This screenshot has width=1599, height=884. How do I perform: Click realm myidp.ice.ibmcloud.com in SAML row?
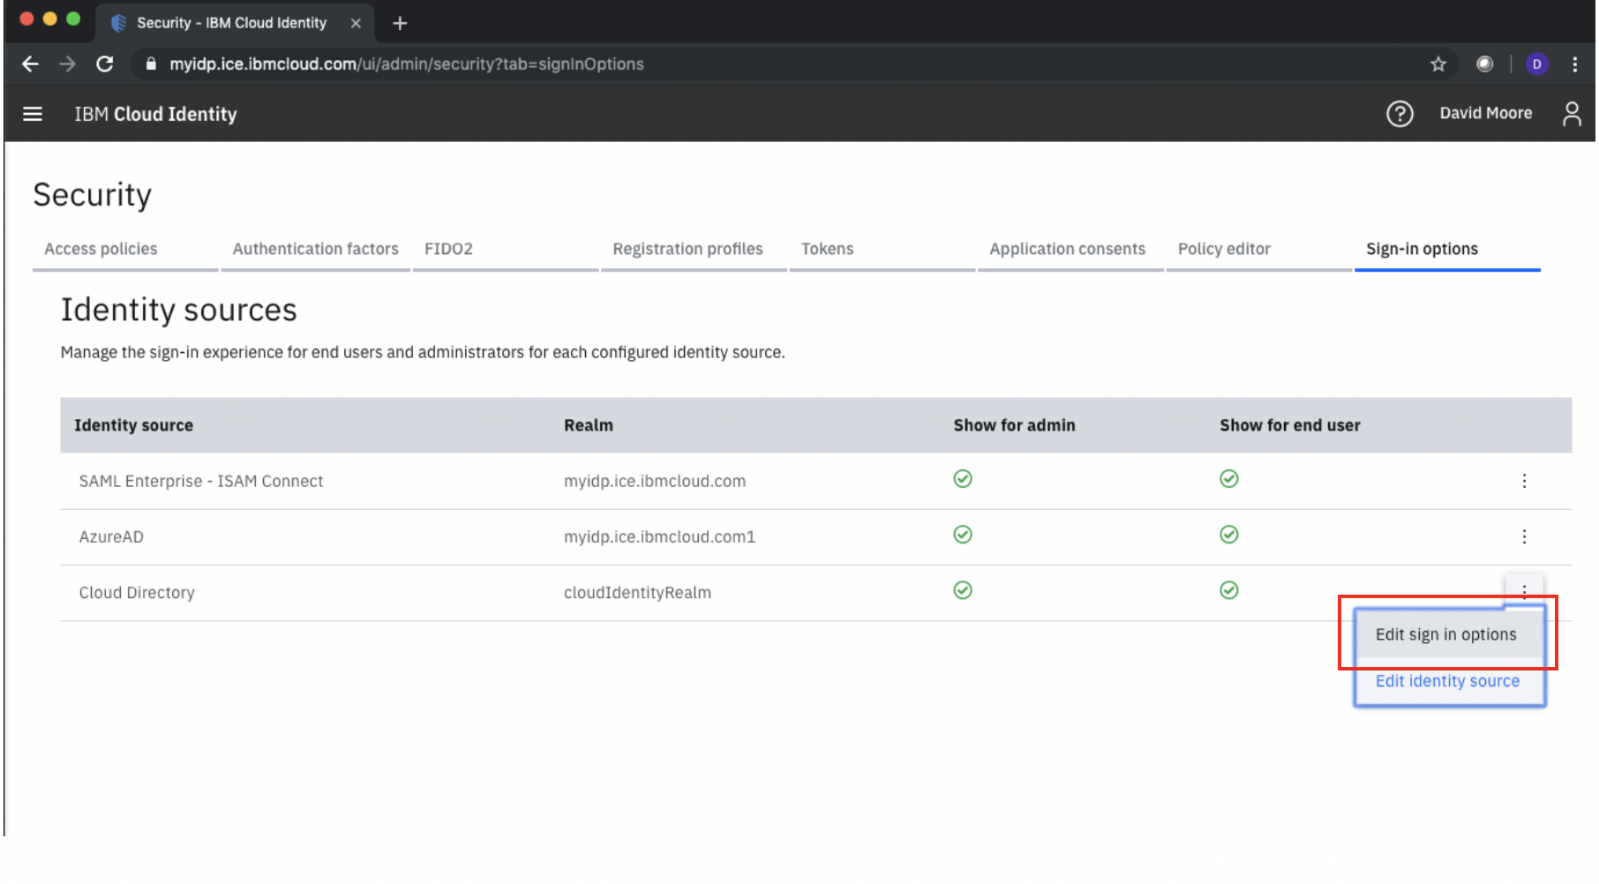tap(655, 481)
